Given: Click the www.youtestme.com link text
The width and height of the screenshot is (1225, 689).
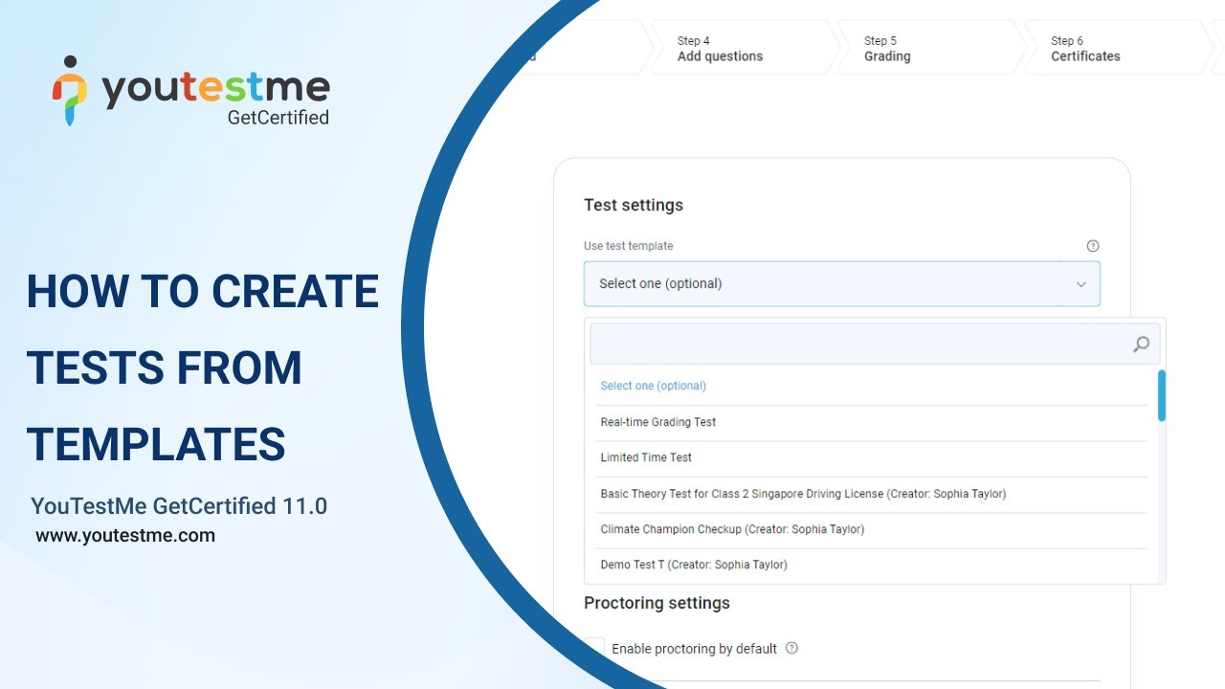Looking at the screenshot, I should 125,536.
